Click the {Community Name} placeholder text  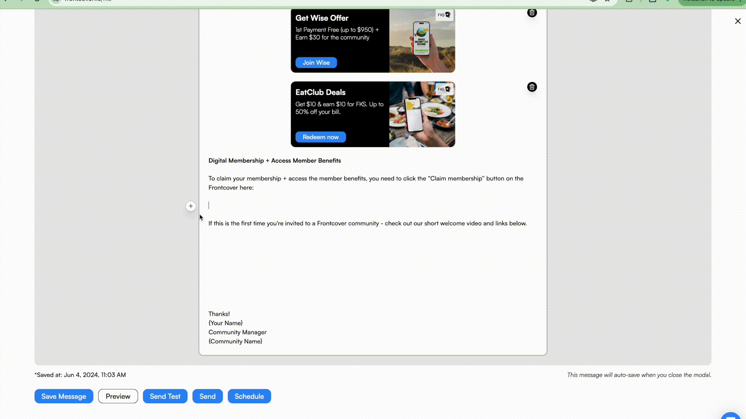point(235,341)
